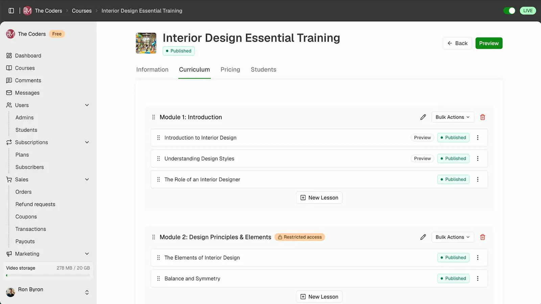Collapse the Sales section chevron
The height and width of the screenshot is (304, 541).
pos(87,179)
